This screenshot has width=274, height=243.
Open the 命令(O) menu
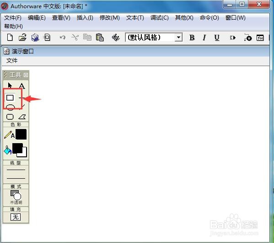pyautogui.click(x=210, y=18)
